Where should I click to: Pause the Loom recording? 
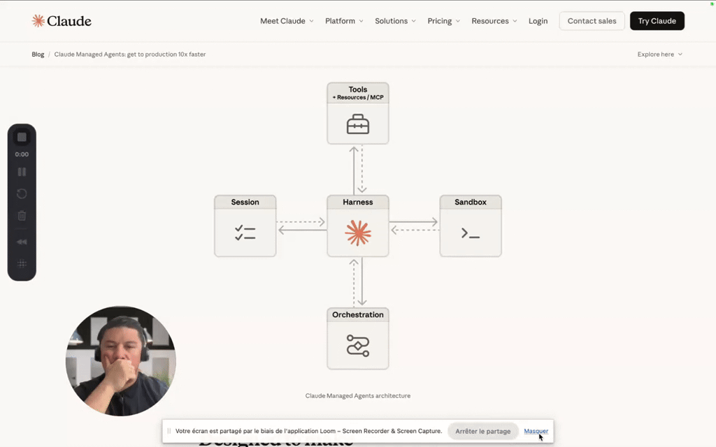[x=22, y=172]
